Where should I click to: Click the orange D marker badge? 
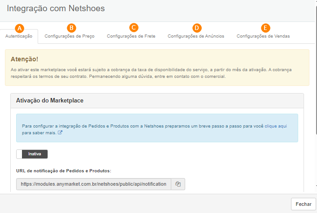[197, 28]
